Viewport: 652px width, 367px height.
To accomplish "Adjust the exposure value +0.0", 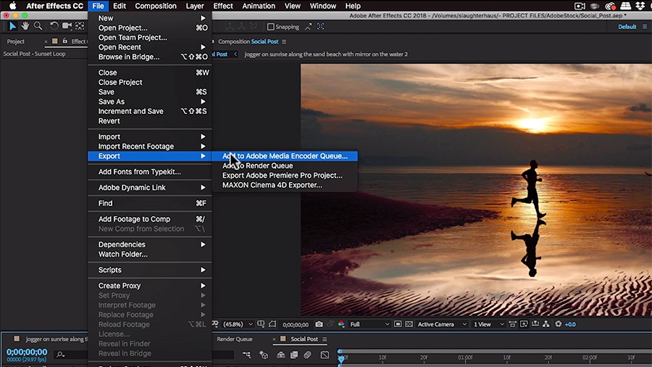I will (571, 324).
